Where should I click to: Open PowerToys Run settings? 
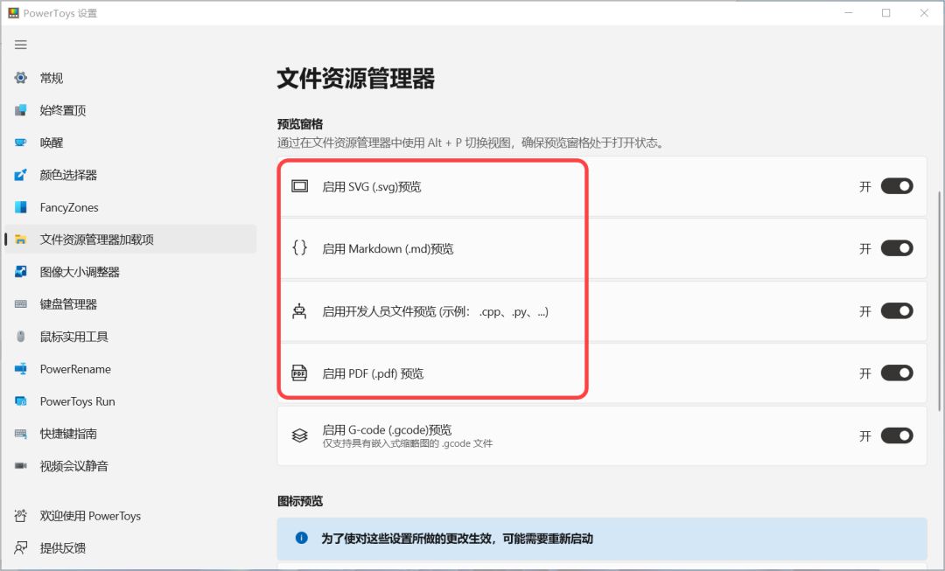click(130, 401)
